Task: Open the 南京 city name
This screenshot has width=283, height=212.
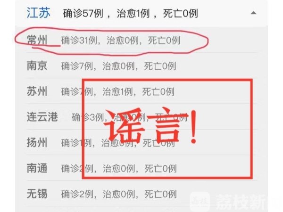Action: (x=37, y=65)
